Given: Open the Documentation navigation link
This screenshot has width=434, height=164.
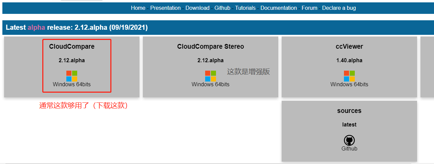Looking at the screenshot, I should tap(279, 8).
